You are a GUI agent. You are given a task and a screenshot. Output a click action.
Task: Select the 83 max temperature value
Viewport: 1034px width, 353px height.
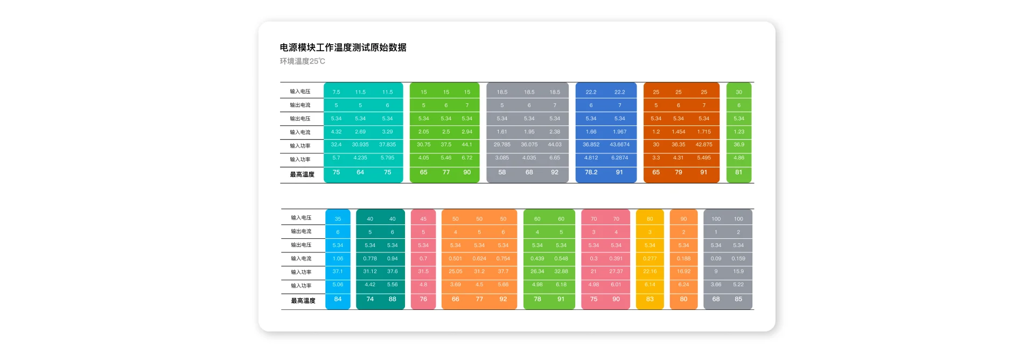click(650, 300)
